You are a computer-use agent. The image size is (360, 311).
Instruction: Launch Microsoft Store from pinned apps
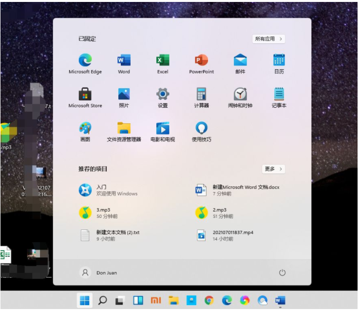pyautogui.click(x=85, y=94)
